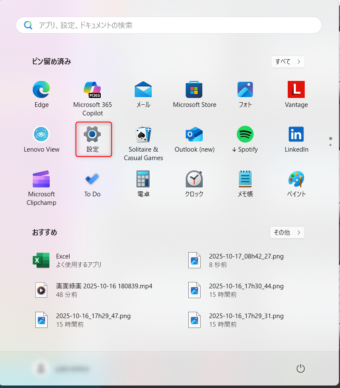
Task: Launch Microsoft Clipchamp
Action: tap(42, 188)
